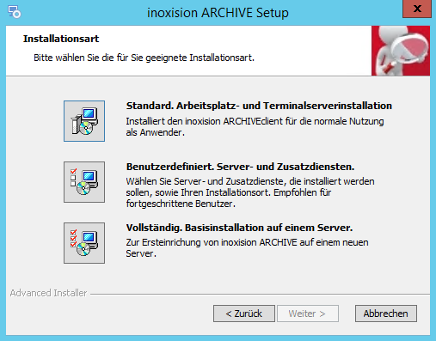436x341 pixels.
Task: Click the Standard. Arbeitsplatz- und Terminalserverinstallation heading
Action: coord(259,106)
